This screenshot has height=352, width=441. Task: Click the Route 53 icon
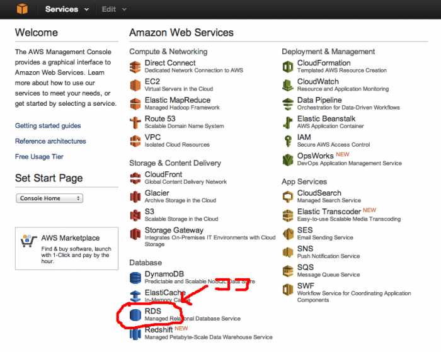tap(135, 123)
